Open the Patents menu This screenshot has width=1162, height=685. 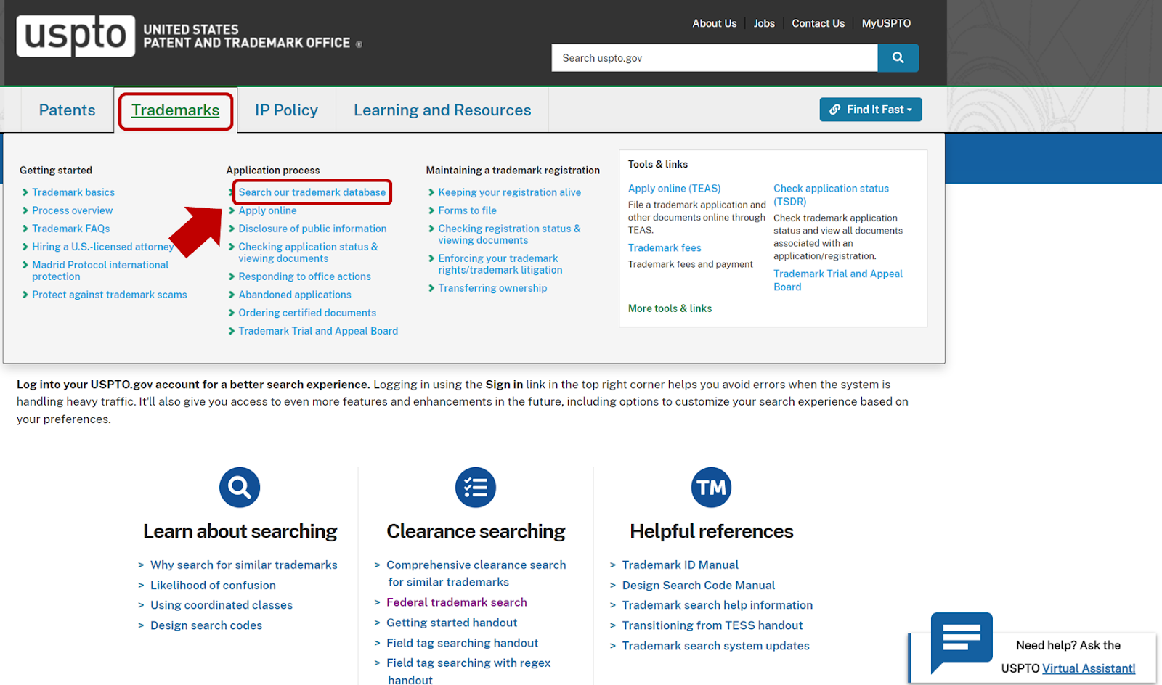[67, 110]
